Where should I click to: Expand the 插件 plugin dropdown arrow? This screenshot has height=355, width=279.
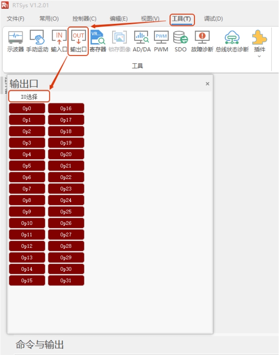(x=259, y=56)
